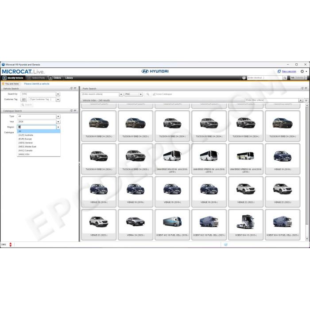Screen dimensions: 310x310
Task: Open XCIENT 6X4 19 FUEL CELL card
Action: [283, 225]
